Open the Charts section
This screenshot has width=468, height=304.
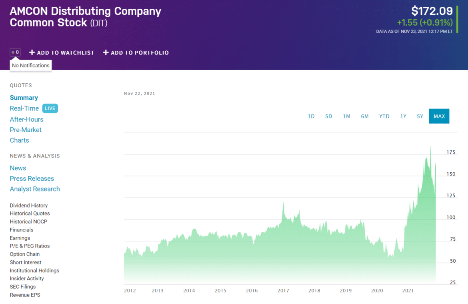19,140
